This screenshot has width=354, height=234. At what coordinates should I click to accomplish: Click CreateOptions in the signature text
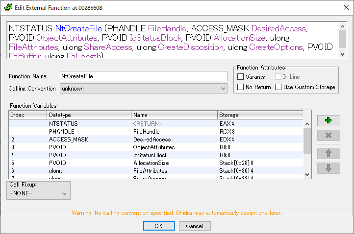click(x=276, y=47)
